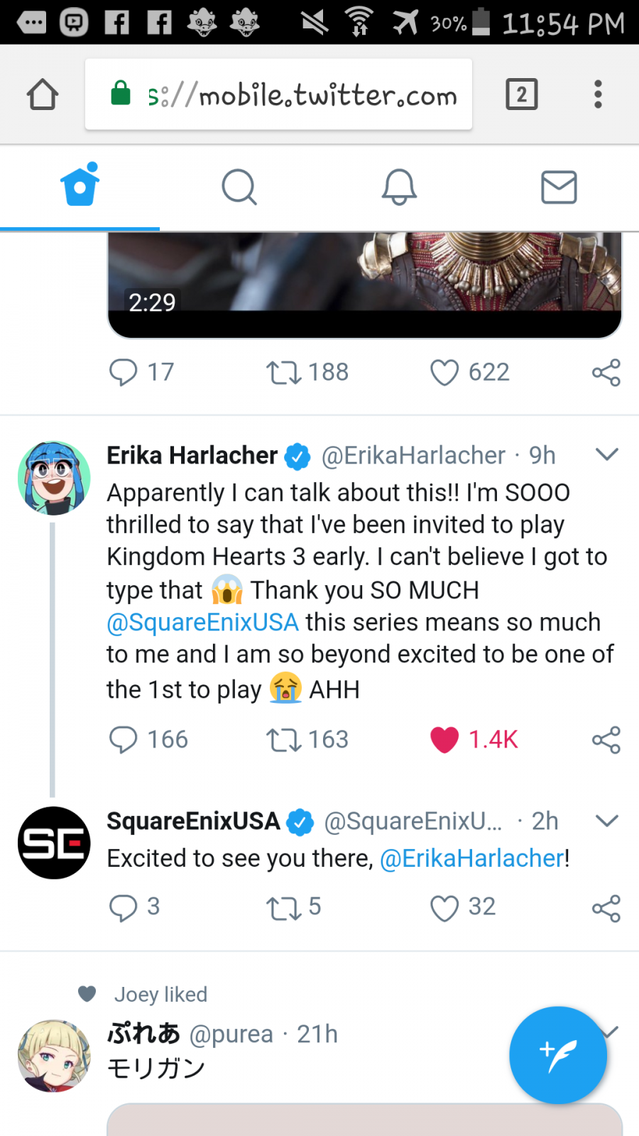This screenshot has width=639, height=1136.
Task: Open the browser home page icon
Action: pyautogui.click(x=43, y=94)
